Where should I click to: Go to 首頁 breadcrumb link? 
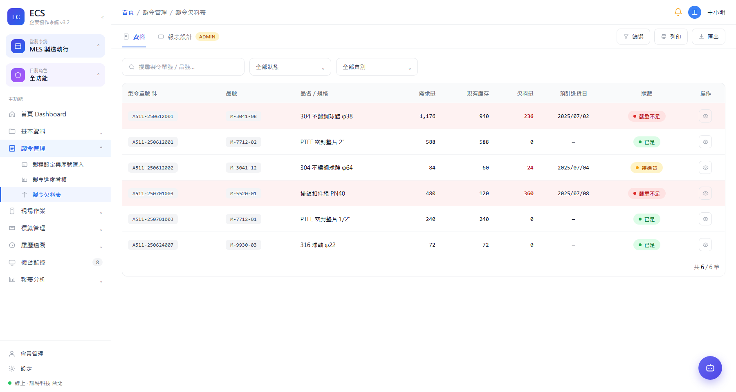click(x=128, y=13)
